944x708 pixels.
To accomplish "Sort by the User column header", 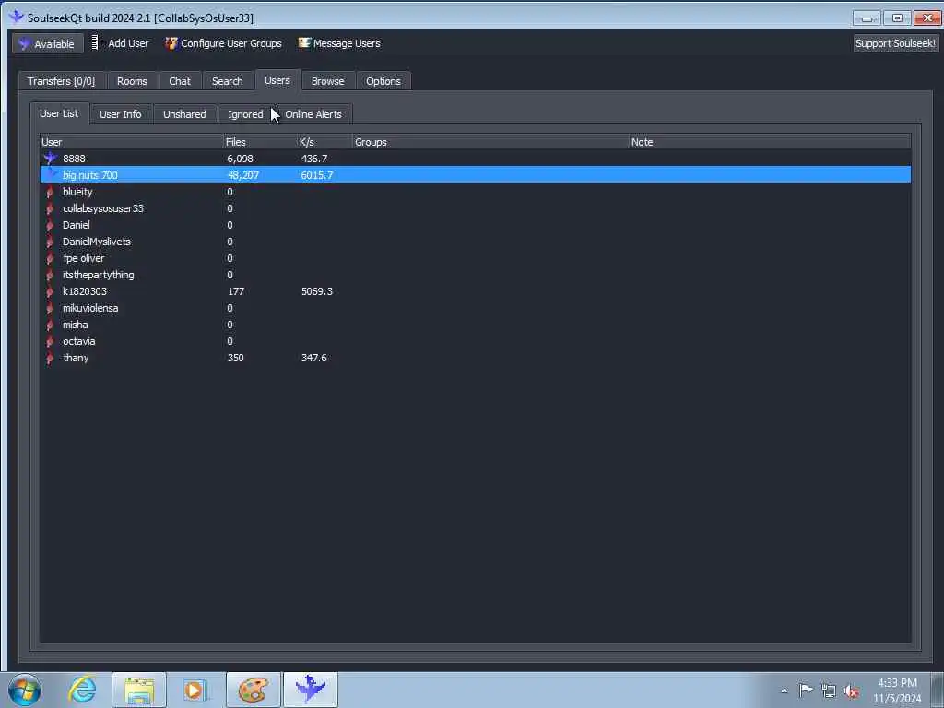I will click(x=132, y=142).
